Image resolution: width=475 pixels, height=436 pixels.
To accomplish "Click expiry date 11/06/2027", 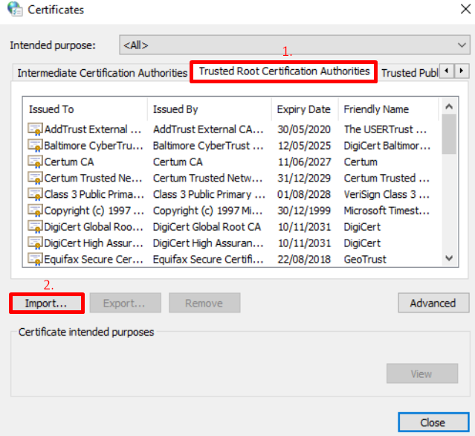I will (x=304, y=162).
